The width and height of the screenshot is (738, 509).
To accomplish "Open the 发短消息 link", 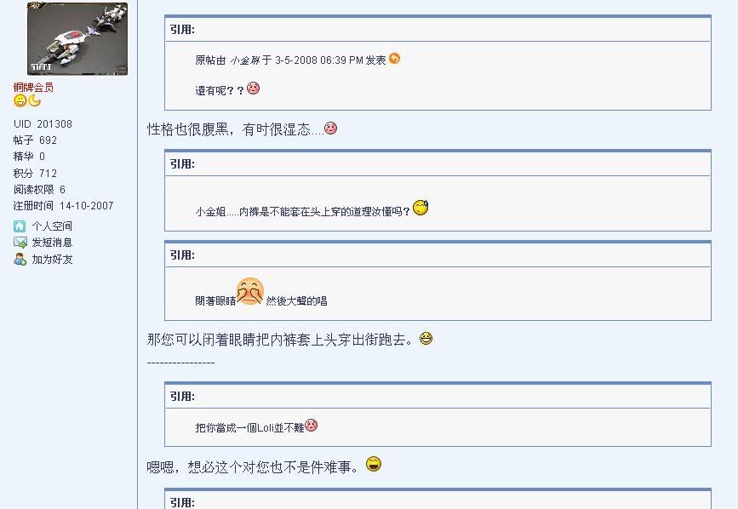I will (52, 243).
